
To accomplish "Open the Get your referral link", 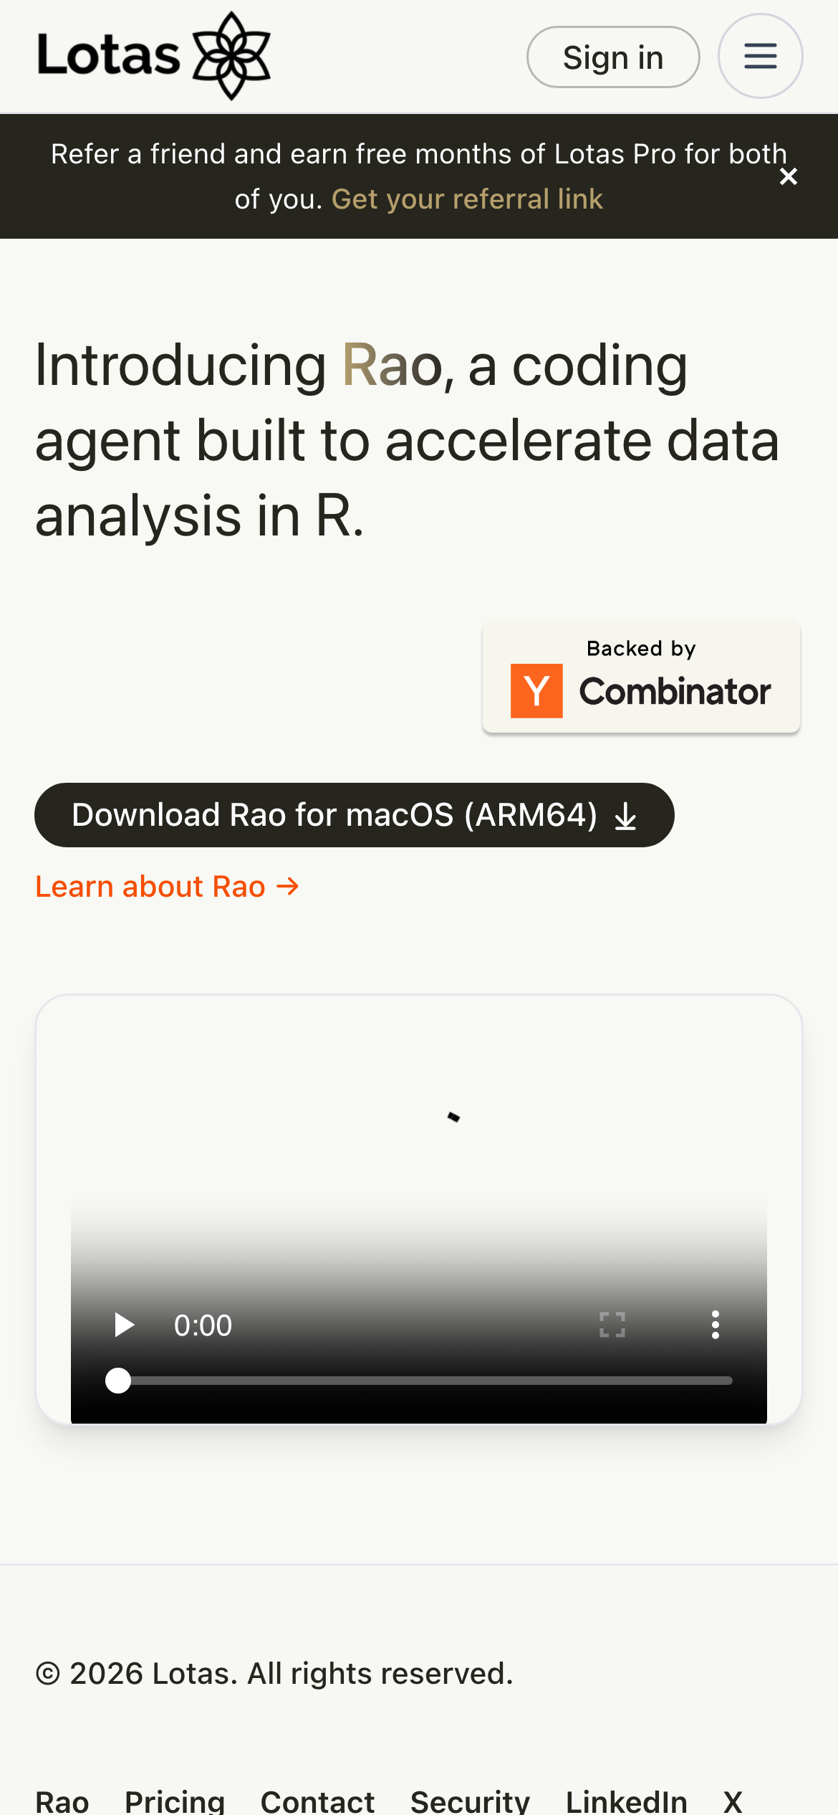I will tap(467, 199).
